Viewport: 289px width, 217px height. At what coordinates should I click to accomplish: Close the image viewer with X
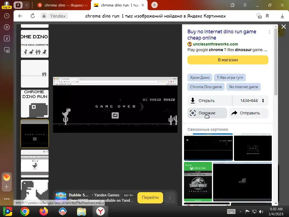click(x=284, y=27)
